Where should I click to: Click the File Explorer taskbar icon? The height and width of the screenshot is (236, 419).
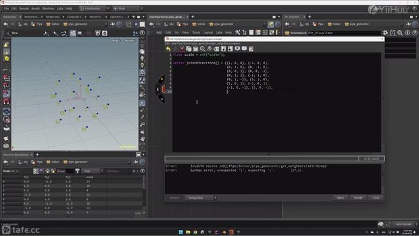coord(188,232)
